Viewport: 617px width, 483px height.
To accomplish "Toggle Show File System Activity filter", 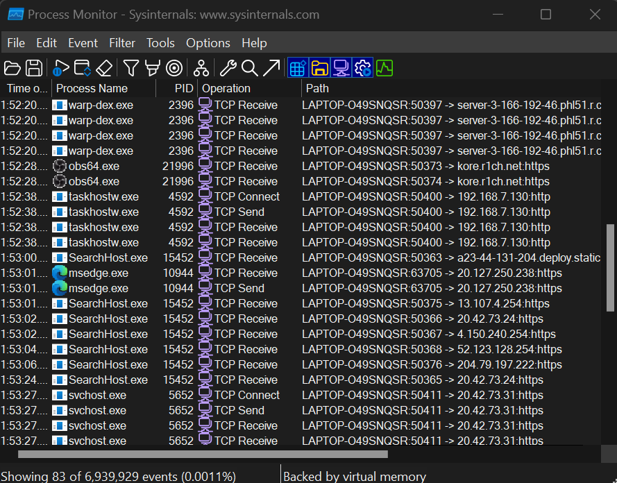I will coord(320,68).
